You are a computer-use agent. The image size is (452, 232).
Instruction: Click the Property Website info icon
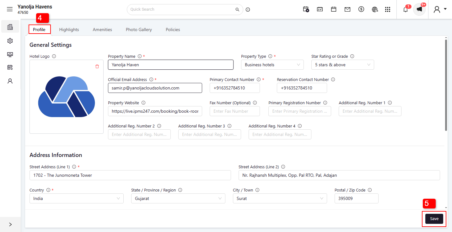coord(143,103)
